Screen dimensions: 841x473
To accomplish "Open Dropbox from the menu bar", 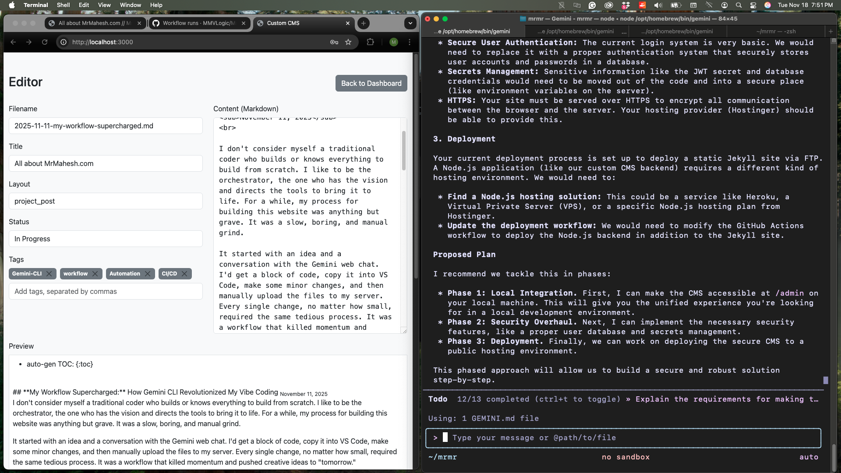I will click(x=625, y=5).
